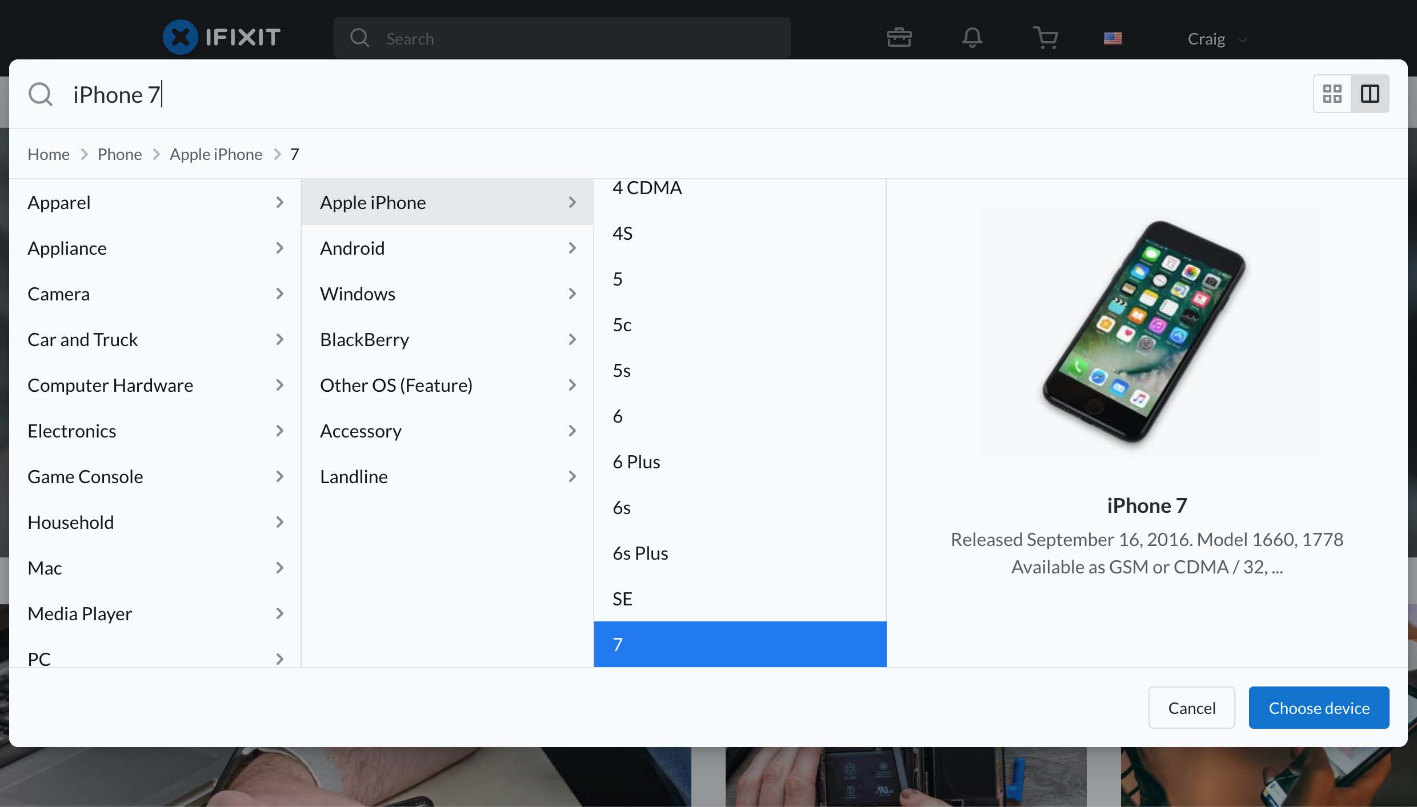This screenshot has width=1417, height=807.
Task: Select the SE model
Action: click(x=740, y=599)
